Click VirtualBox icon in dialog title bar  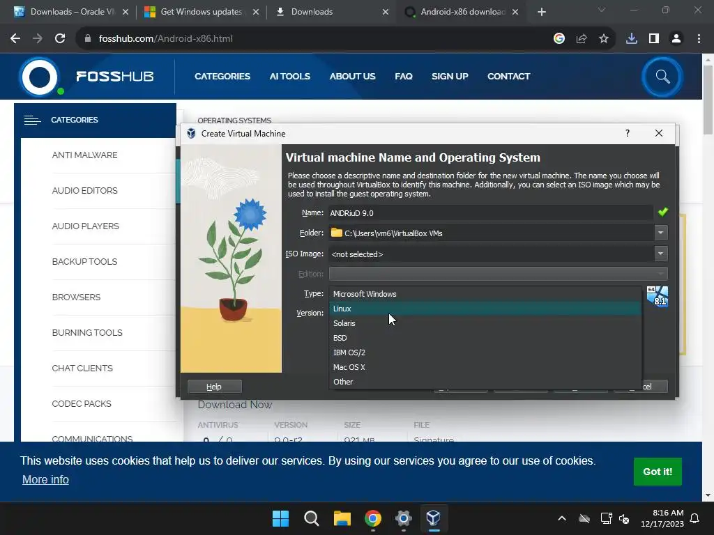(191, 133)
